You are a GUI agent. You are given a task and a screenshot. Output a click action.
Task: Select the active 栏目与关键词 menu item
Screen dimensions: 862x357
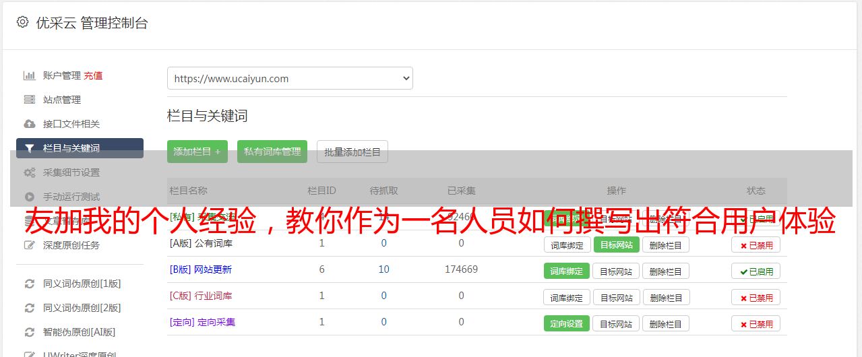tap(80, 148)
